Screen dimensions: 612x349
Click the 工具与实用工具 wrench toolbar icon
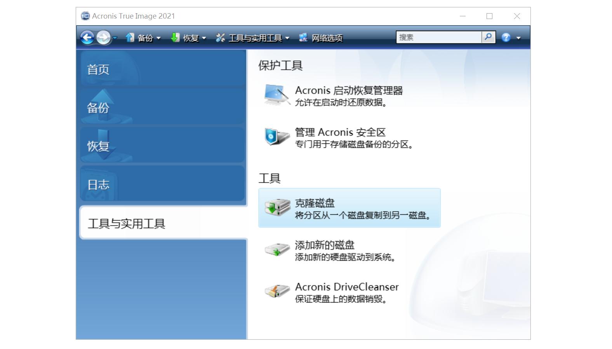tap(221, 38)
